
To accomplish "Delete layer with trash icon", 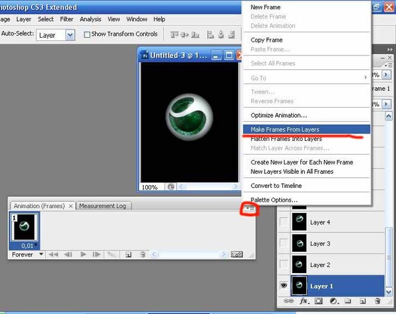I will point(378,301).
